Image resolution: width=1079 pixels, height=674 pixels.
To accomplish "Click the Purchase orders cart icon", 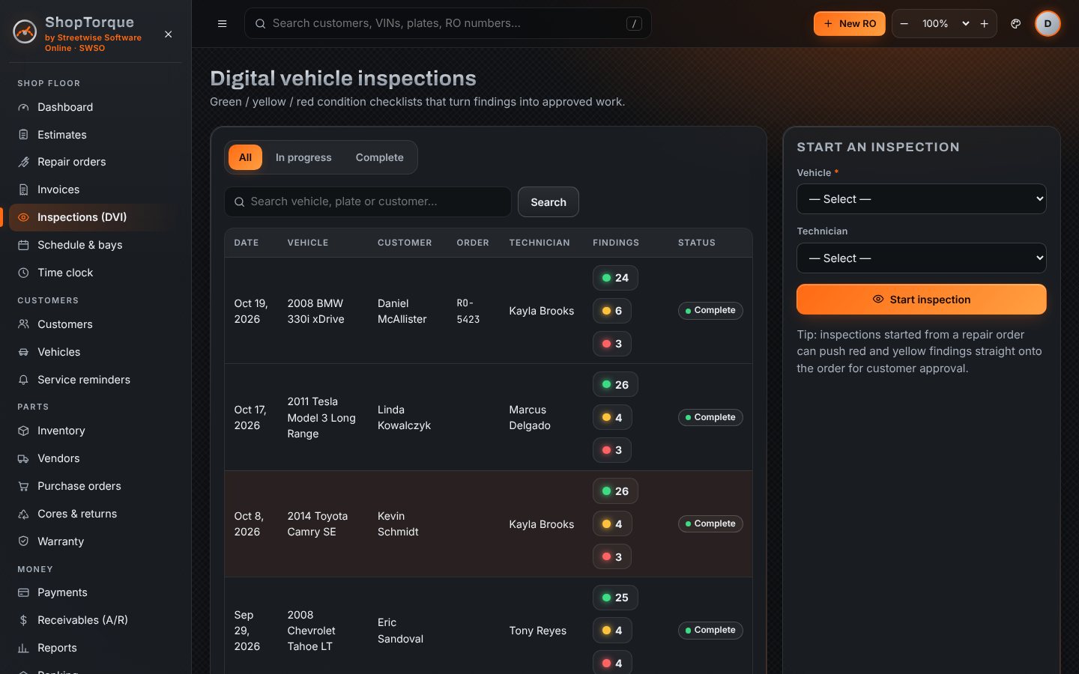I will point(23,486).
